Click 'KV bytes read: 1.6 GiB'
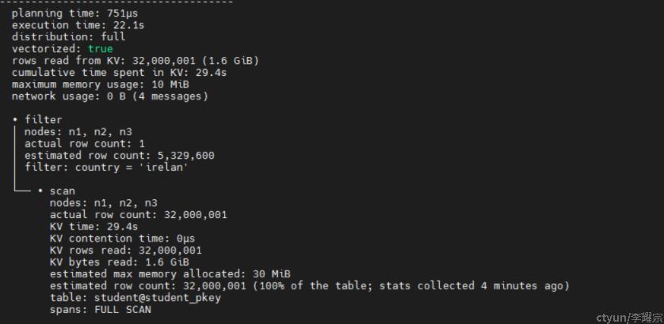Viewport: 664px width, 324px height. click(120, 262)
